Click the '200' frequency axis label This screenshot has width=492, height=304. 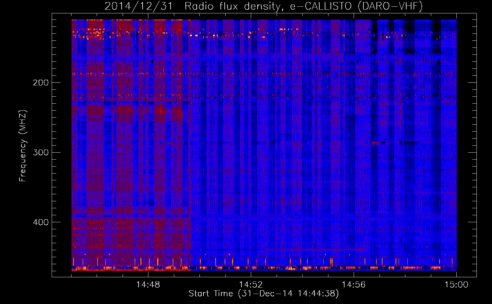(41, 83)
